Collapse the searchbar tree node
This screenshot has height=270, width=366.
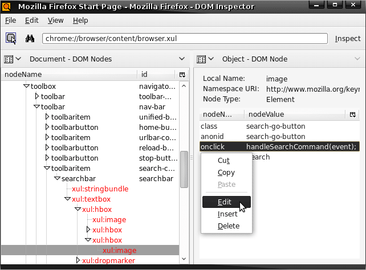point(57,178)
